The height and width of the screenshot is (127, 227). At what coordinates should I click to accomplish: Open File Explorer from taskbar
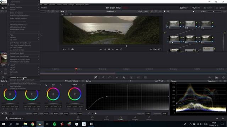click(25, 124)
